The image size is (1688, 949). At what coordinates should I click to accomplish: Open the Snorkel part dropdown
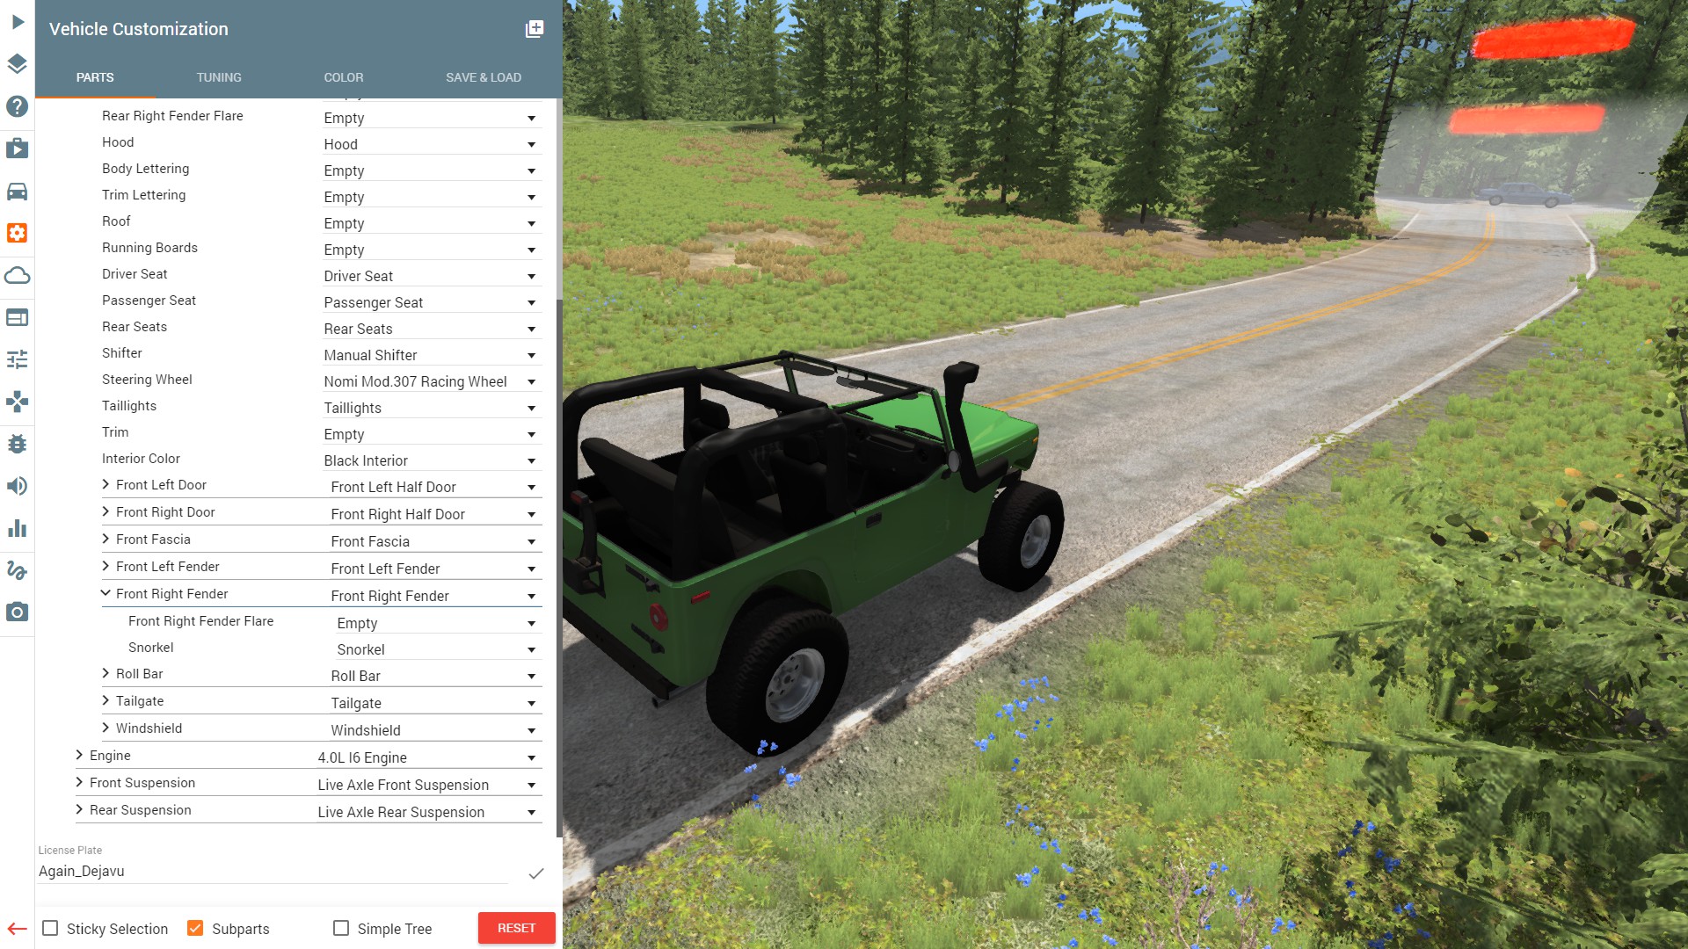click(x=438, y=649)
